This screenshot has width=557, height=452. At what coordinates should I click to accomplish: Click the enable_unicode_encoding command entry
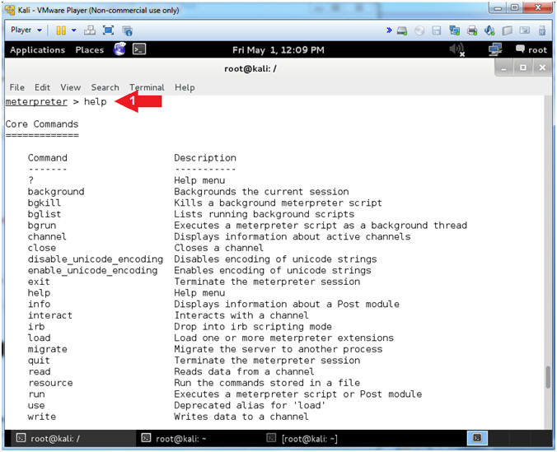pyautogui.click(x=92, y=271)
